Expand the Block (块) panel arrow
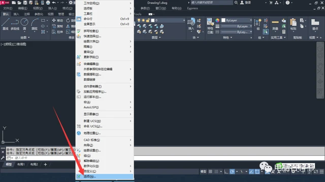This screenshot has width=325, height=182. click(198, 37)
